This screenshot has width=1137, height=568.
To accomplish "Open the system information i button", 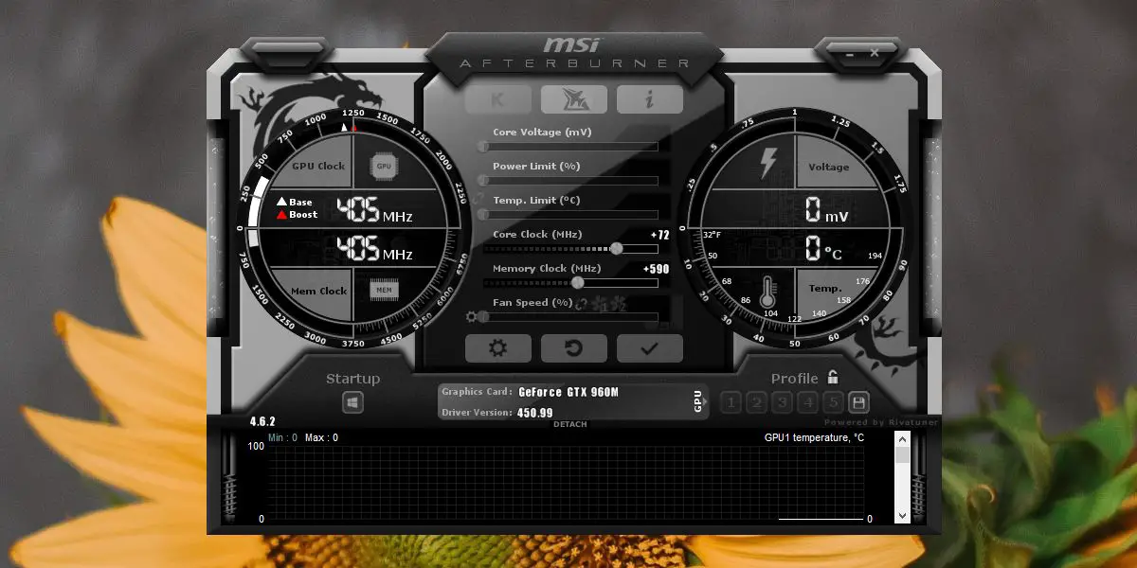I will (x=650, y=98).
